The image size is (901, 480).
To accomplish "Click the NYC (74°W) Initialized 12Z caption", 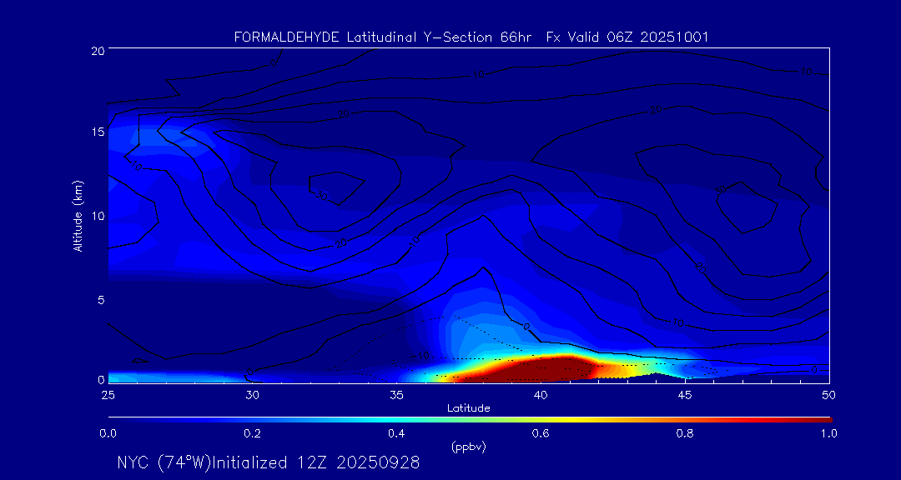I will [269, 462].
